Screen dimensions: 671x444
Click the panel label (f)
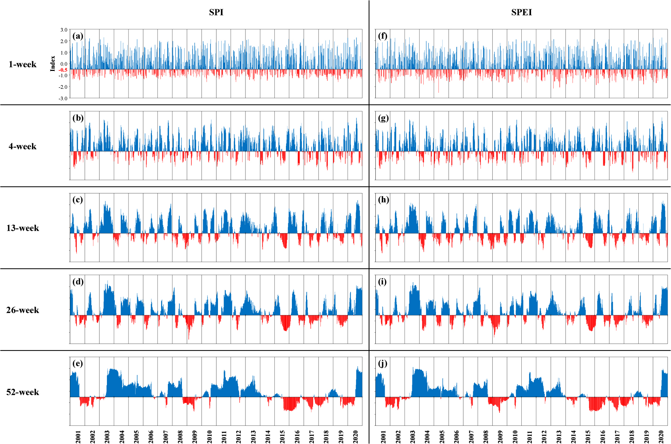(382, 36)
